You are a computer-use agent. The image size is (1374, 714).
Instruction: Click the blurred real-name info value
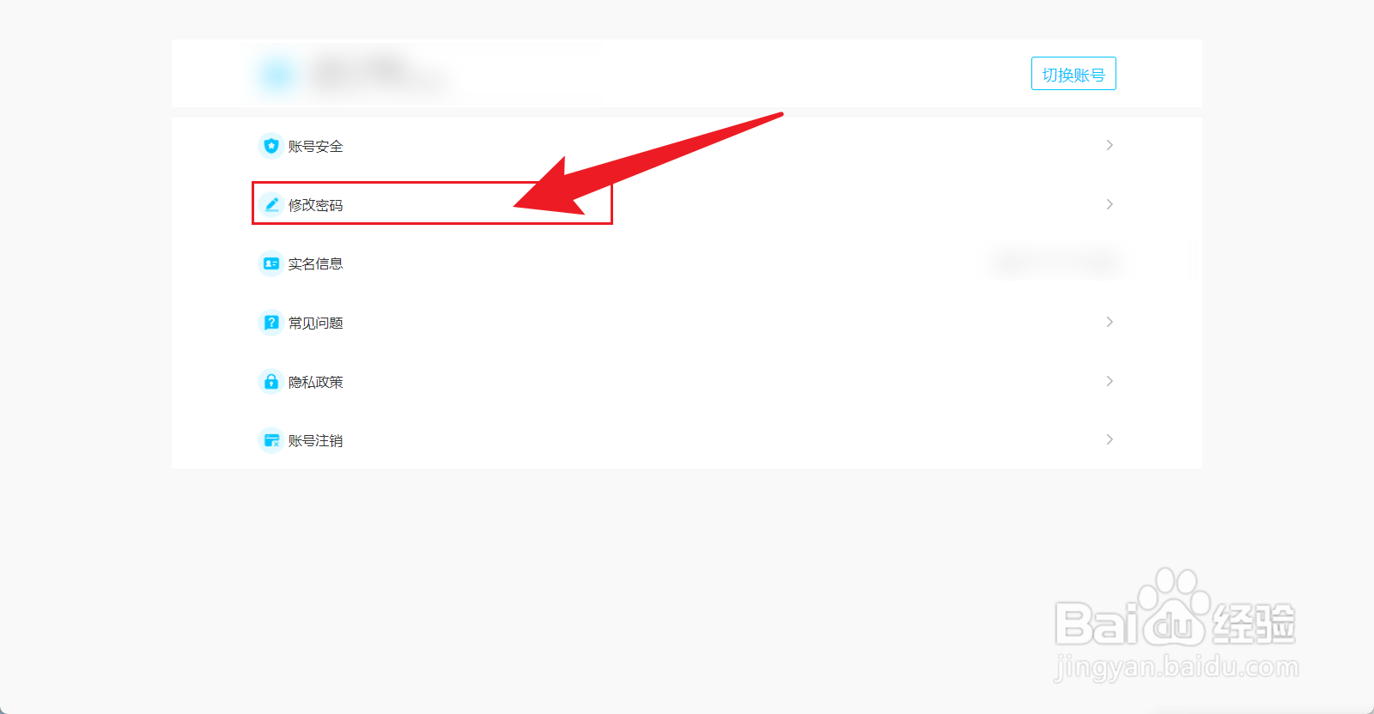pos(1055,263)
